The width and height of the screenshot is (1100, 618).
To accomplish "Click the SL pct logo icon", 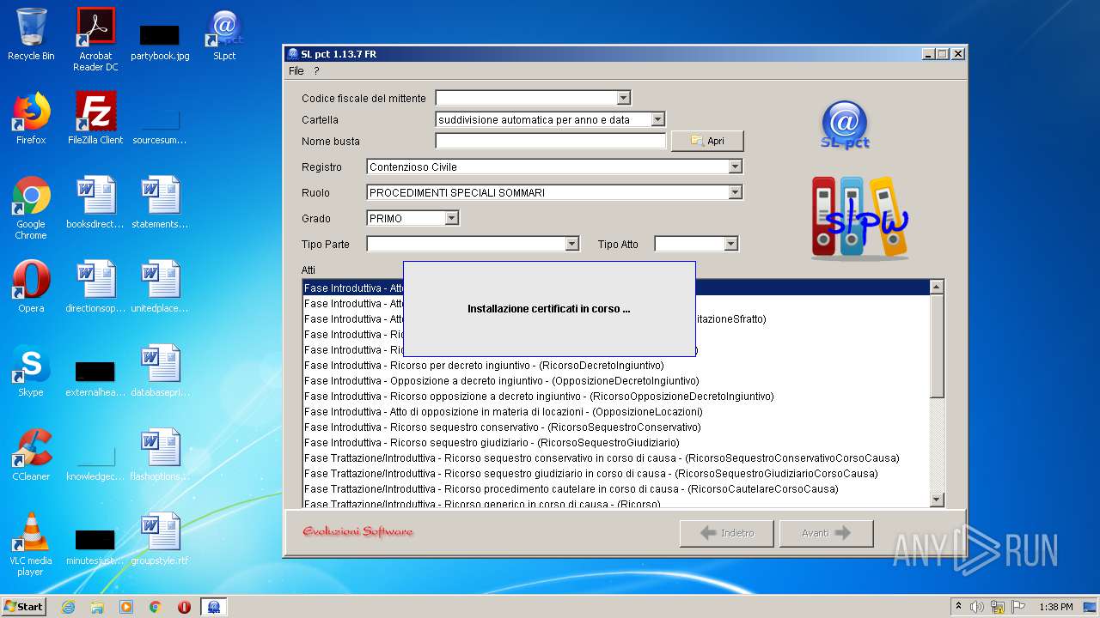I will [845, 125].
